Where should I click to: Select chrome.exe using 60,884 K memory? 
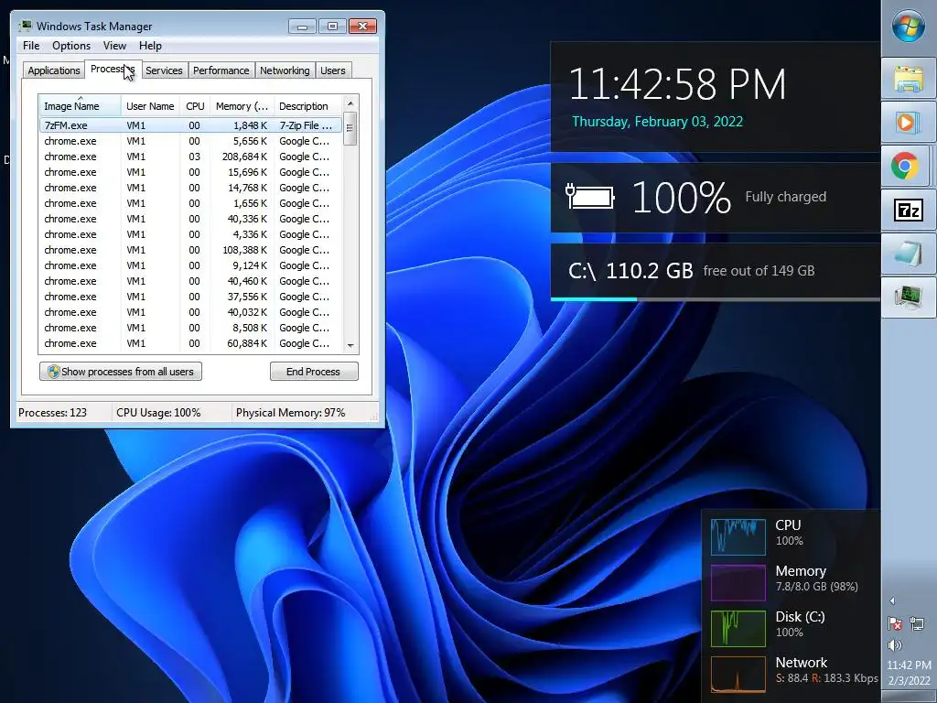pyautogui.click(x=190, y=343)
